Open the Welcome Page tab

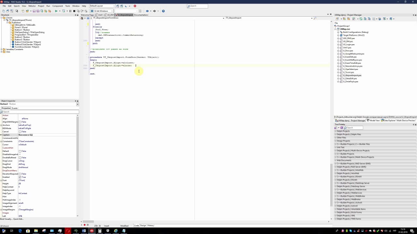[87, 15]
